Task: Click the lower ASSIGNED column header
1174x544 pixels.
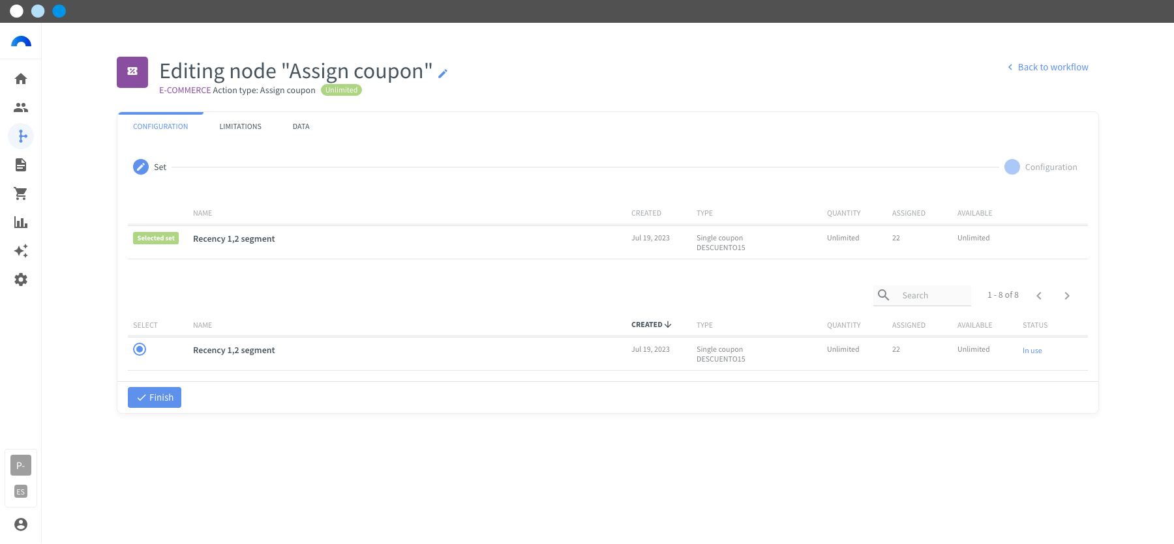Action: click(x=909, y=325)
